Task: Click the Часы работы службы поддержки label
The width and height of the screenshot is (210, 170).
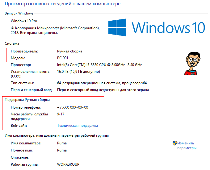Action: click(x=29, y=116)
